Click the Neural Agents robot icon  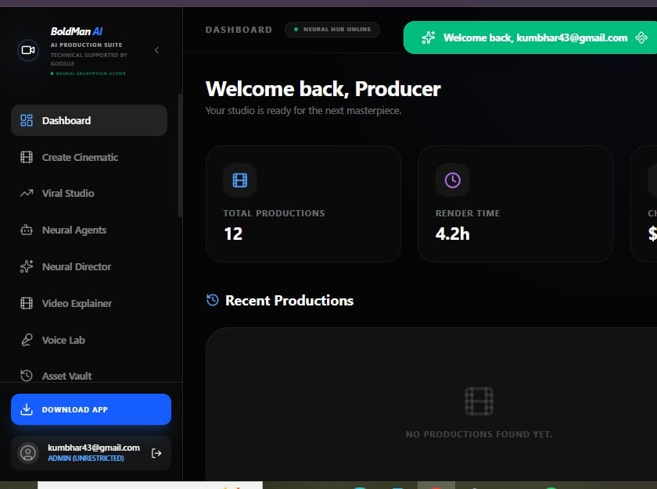pos(27,230)
